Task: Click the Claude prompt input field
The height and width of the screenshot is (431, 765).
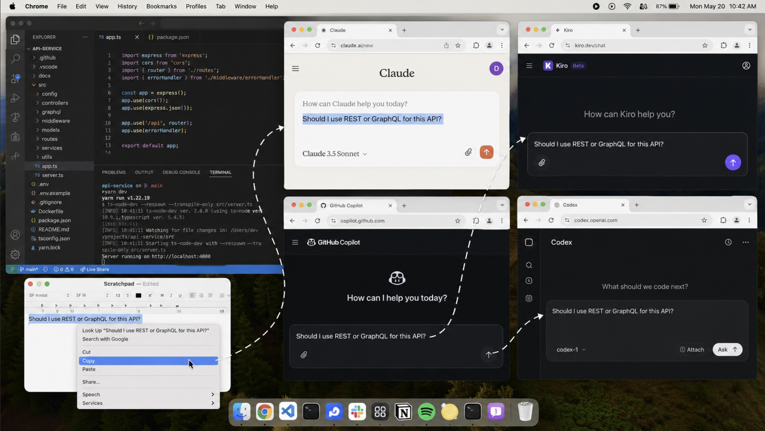Action: tap(396, 119)
